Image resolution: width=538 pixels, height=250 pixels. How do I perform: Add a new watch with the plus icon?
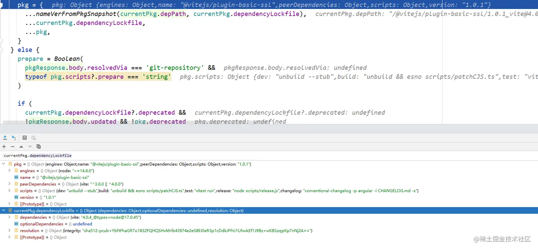(4, 147)
